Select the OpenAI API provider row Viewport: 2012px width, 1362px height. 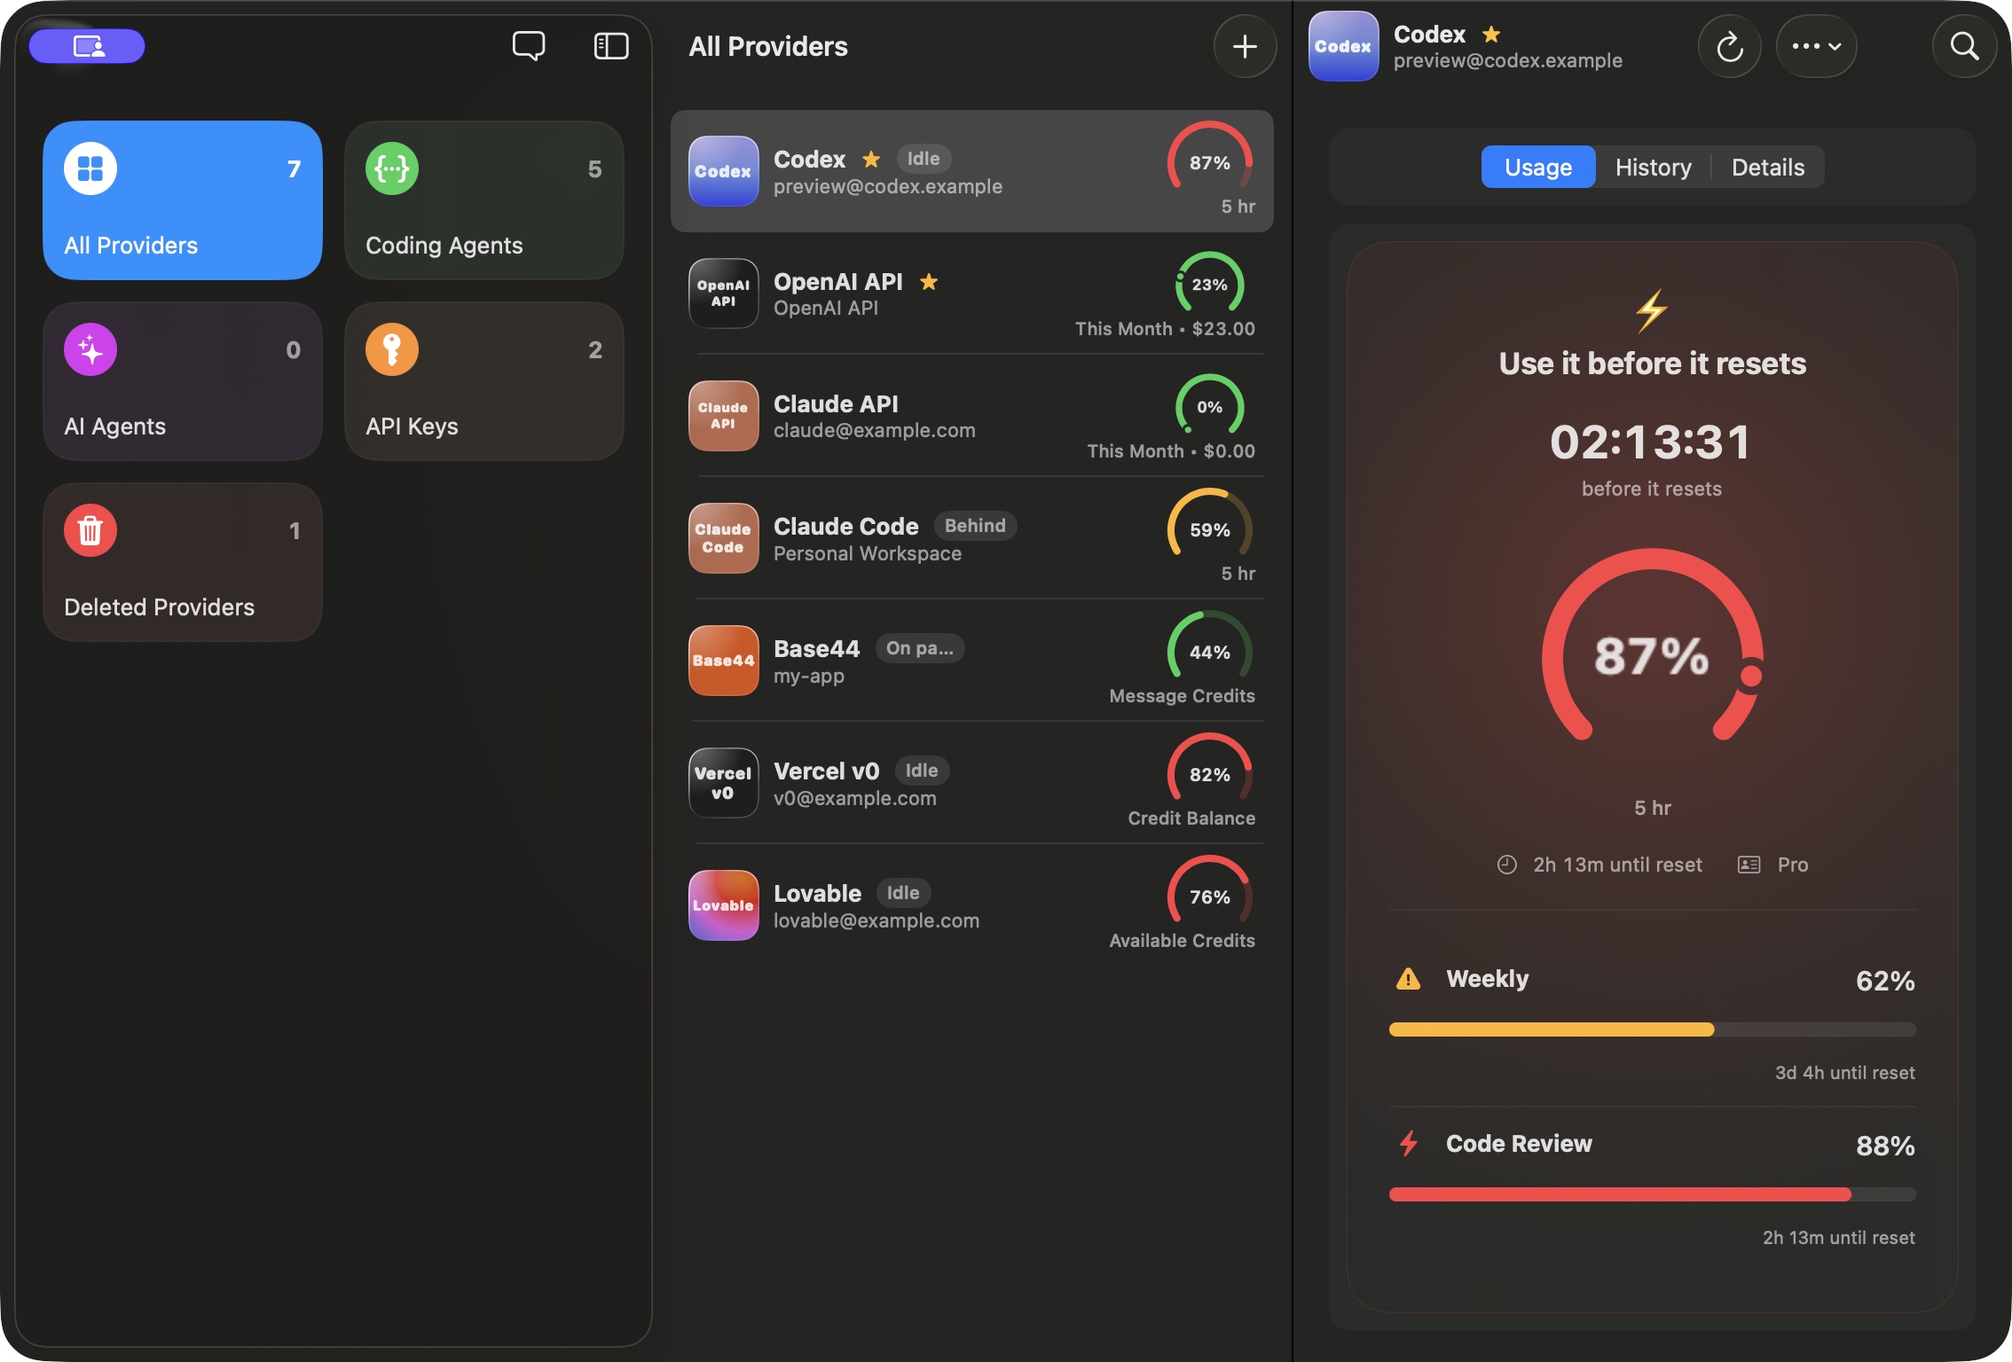[x=972, y=294]
